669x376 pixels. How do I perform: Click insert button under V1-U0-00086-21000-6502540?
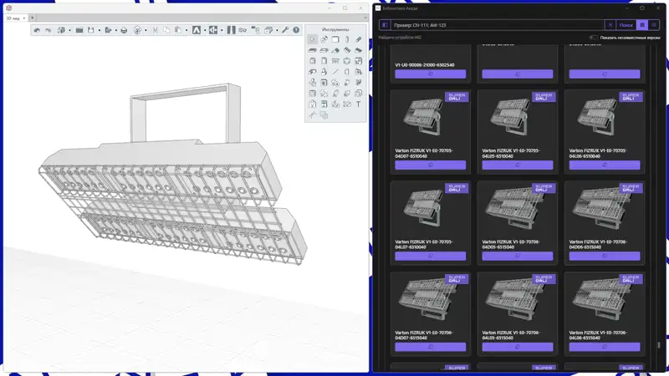pyautogui.click(x=430, y=74)
